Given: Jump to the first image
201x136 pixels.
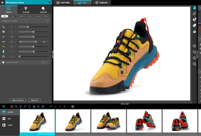Looking at the screenshot, I should point(51,107).
